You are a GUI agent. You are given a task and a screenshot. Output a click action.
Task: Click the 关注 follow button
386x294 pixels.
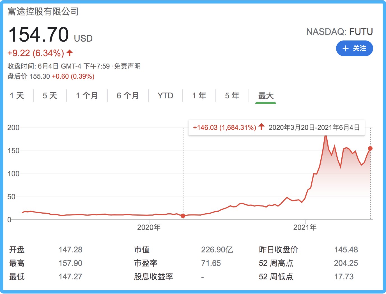tap(354, 48)
